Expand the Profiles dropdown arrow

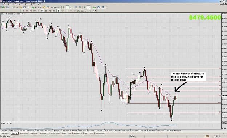[9, 7]
